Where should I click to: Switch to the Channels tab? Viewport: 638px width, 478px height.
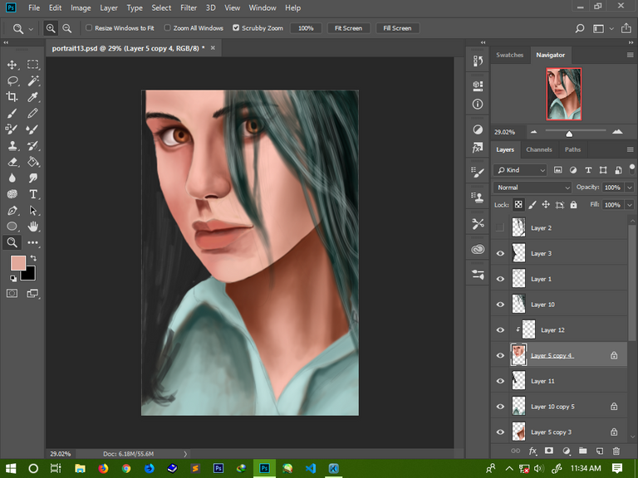pyautogui.click(x=539, y=149)
